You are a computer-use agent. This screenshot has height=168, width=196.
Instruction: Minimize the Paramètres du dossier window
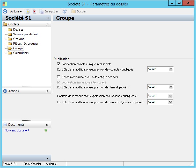click(x=172, y=3)
